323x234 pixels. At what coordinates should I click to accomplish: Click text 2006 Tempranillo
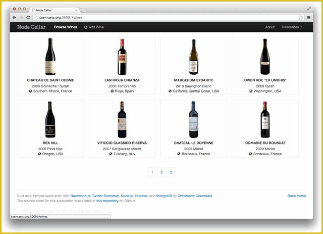122,86
